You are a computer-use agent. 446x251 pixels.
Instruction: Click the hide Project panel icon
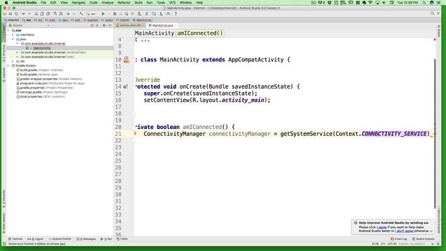click(110, 25)
